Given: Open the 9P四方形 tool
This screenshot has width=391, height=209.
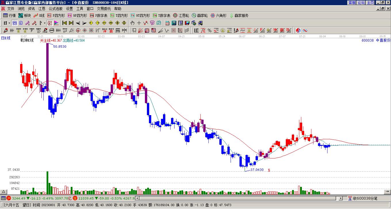Looking at the screenshot, I should (x=77, y=16).
